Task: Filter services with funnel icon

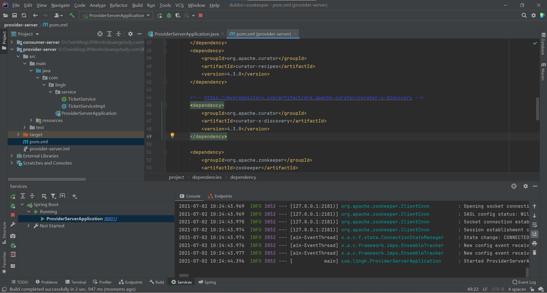Action: click(53, 196)
